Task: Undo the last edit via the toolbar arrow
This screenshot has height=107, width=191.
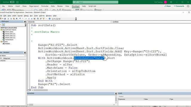Action: (20, 19)
